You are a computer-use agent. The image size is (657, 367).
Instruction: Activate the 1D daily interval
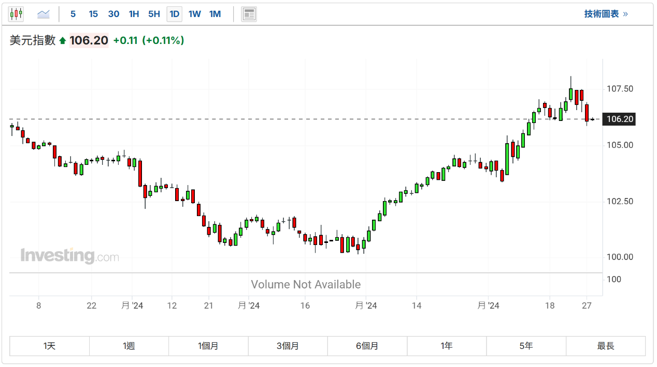pos(175,14)
